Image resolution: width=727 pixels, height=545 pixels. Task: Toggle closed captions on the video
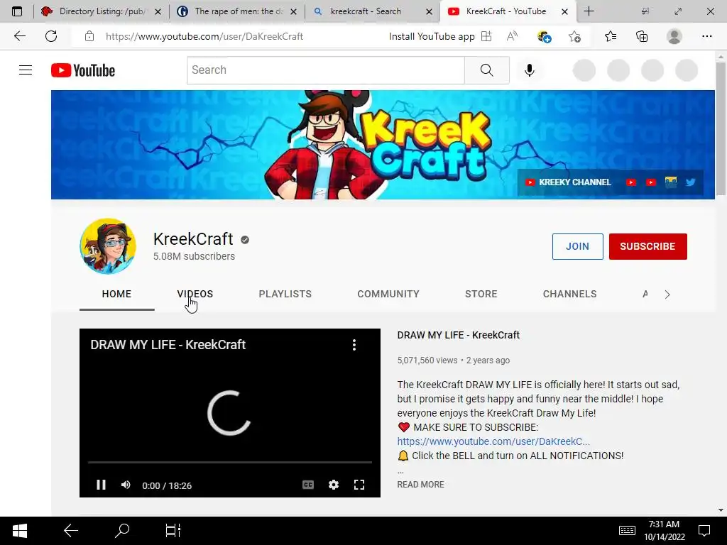point(308,485)
